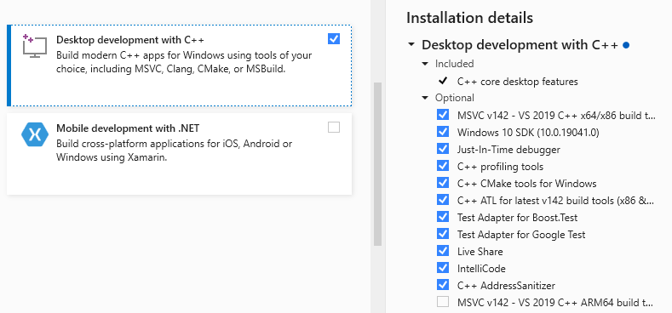Image resolution: width=672 pixels, height=313 pixels.
Task: Uncheck C++ profiling tools
Action: pos(443,166)
